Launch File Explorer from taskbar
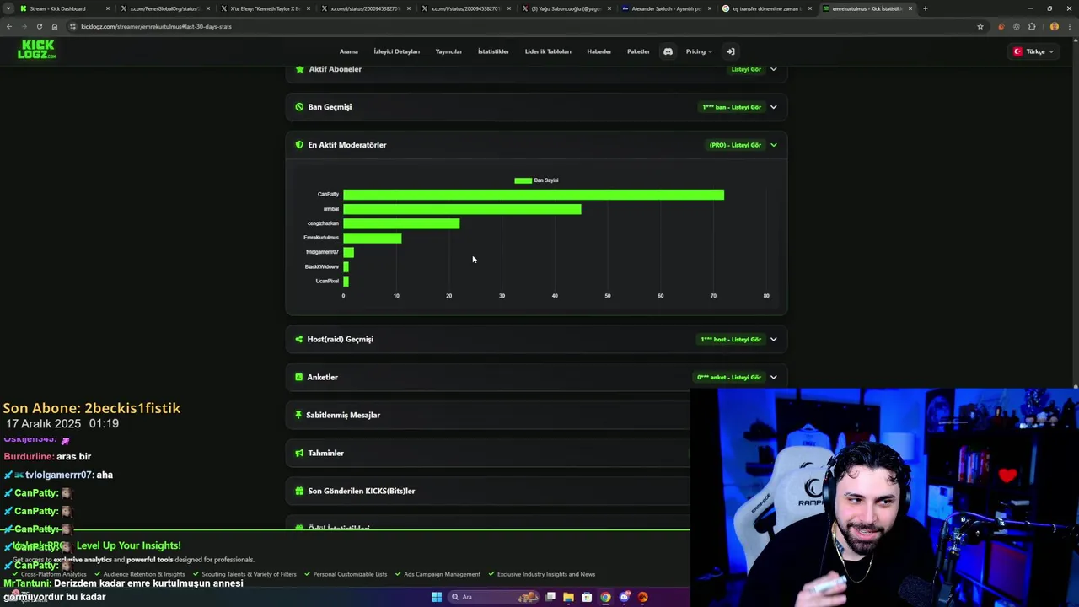1079x607 pixels. click(x=569, y=597)
